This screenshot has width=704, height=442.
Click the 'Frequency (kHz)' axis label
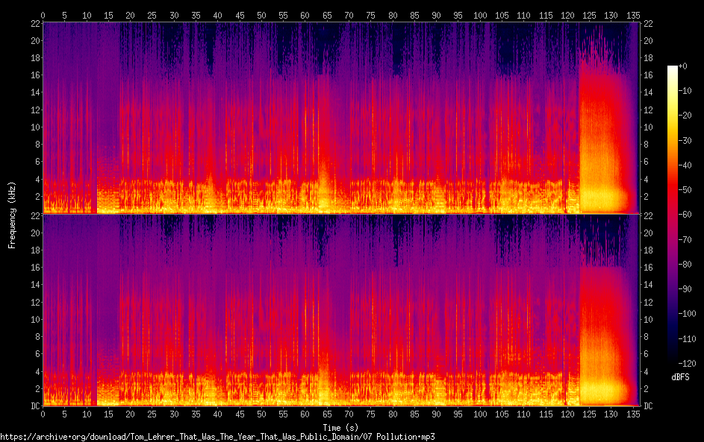tap(12, 215)
